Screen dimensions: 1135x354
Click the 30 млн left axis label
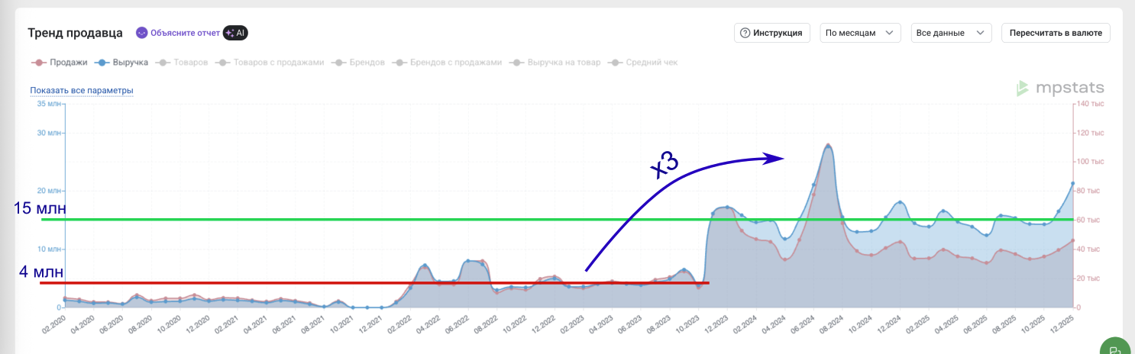(x=49, y=133)
